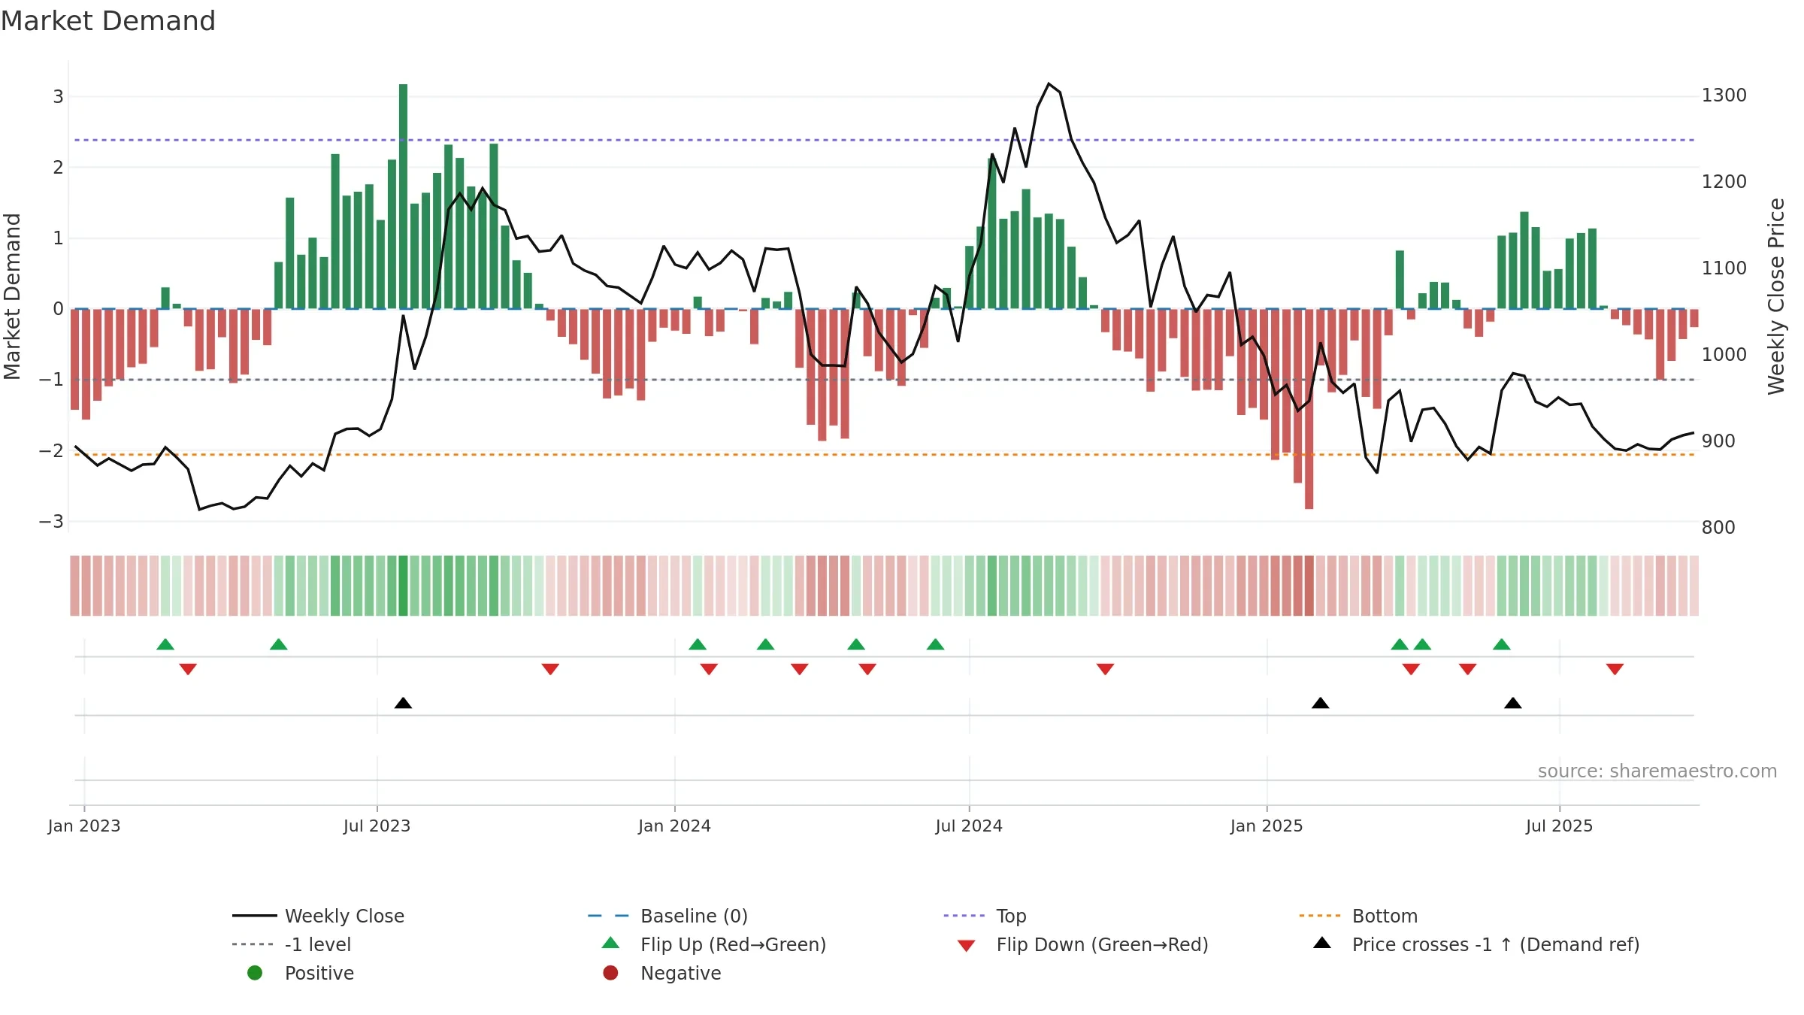This screenshot has width=1804, height=1015.
Task: Click the red Flip Down triangle legend icon
Action: (x=967, y=946)
